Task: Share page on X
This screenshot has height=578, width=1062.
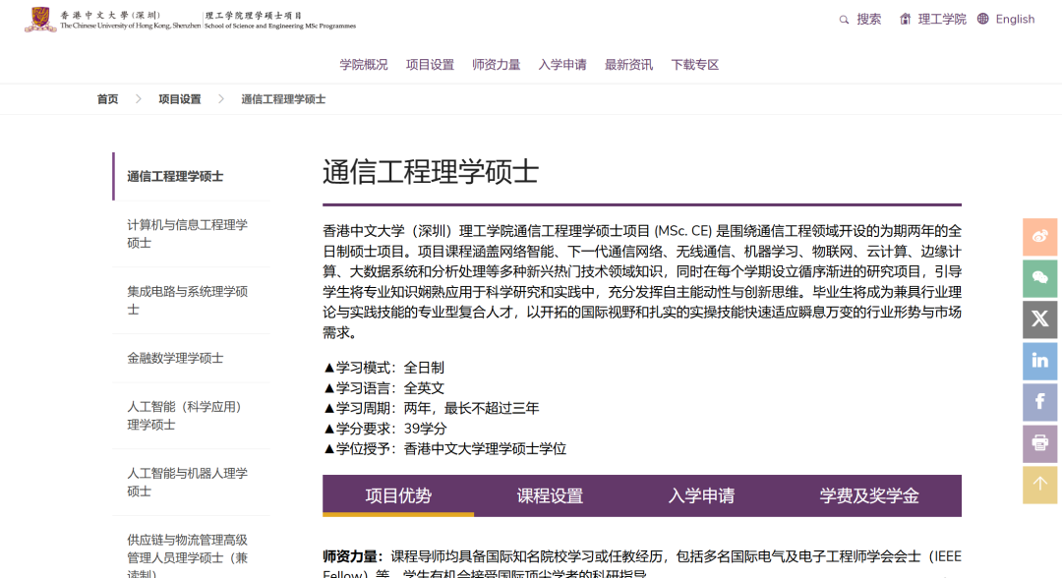Action: [1039, 319]
